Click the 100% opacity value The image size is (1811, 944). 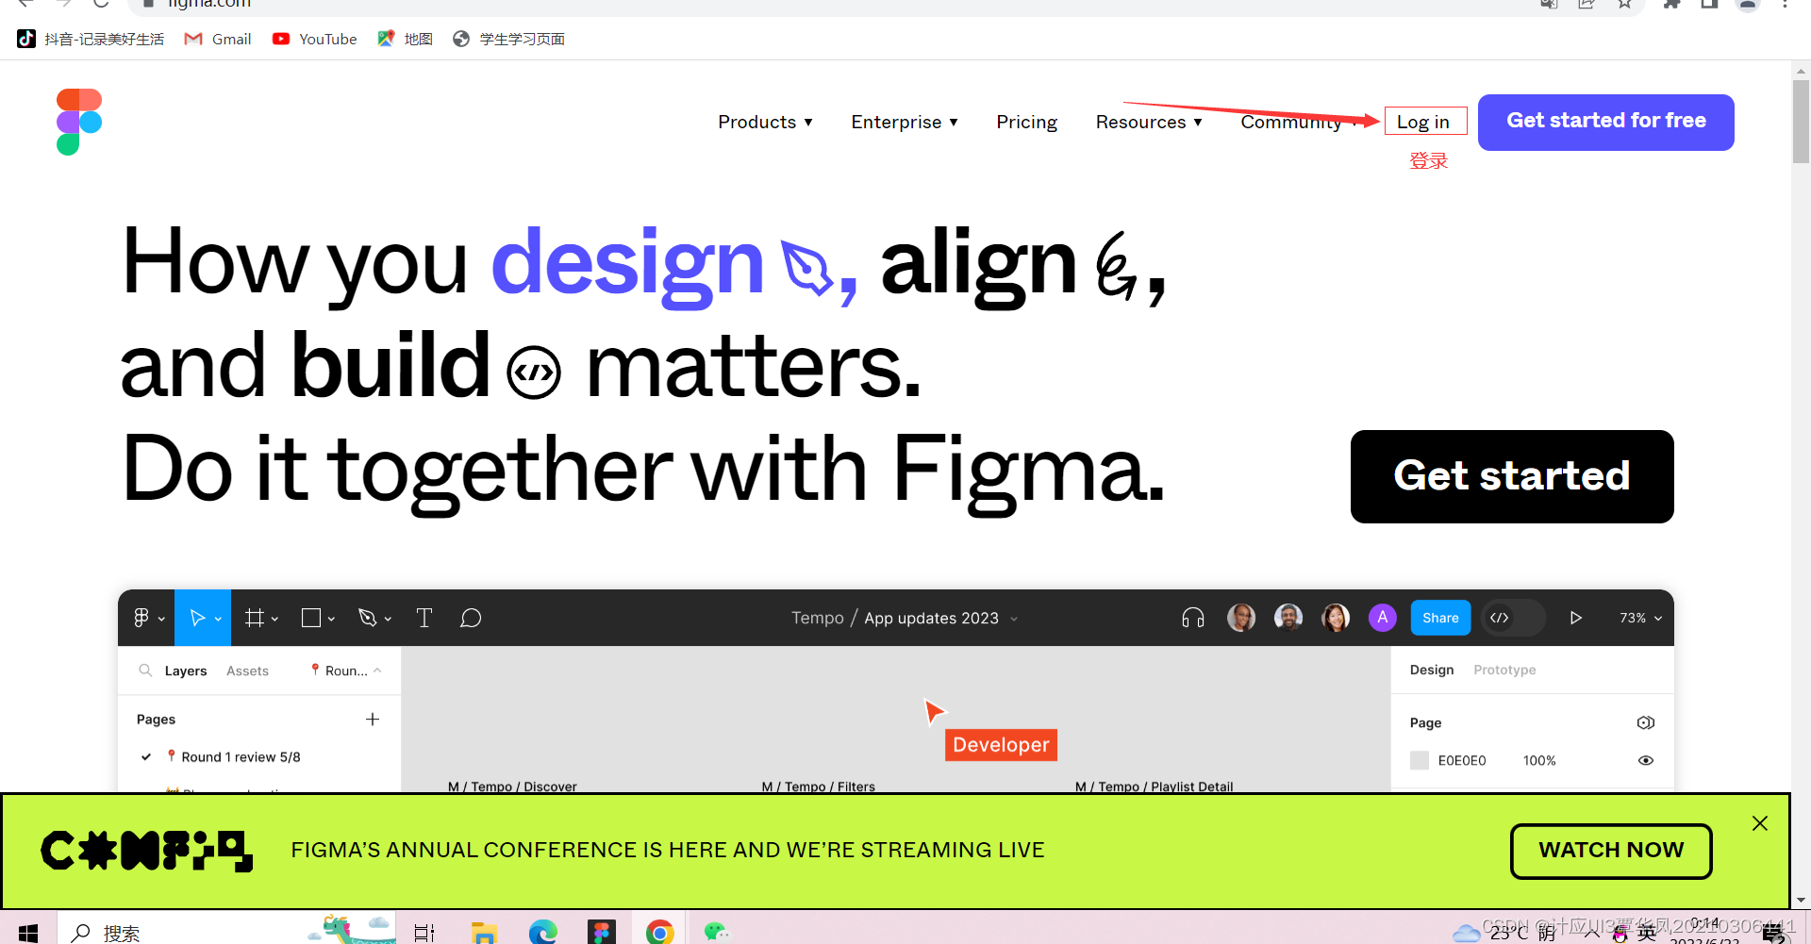(1539, 760)
